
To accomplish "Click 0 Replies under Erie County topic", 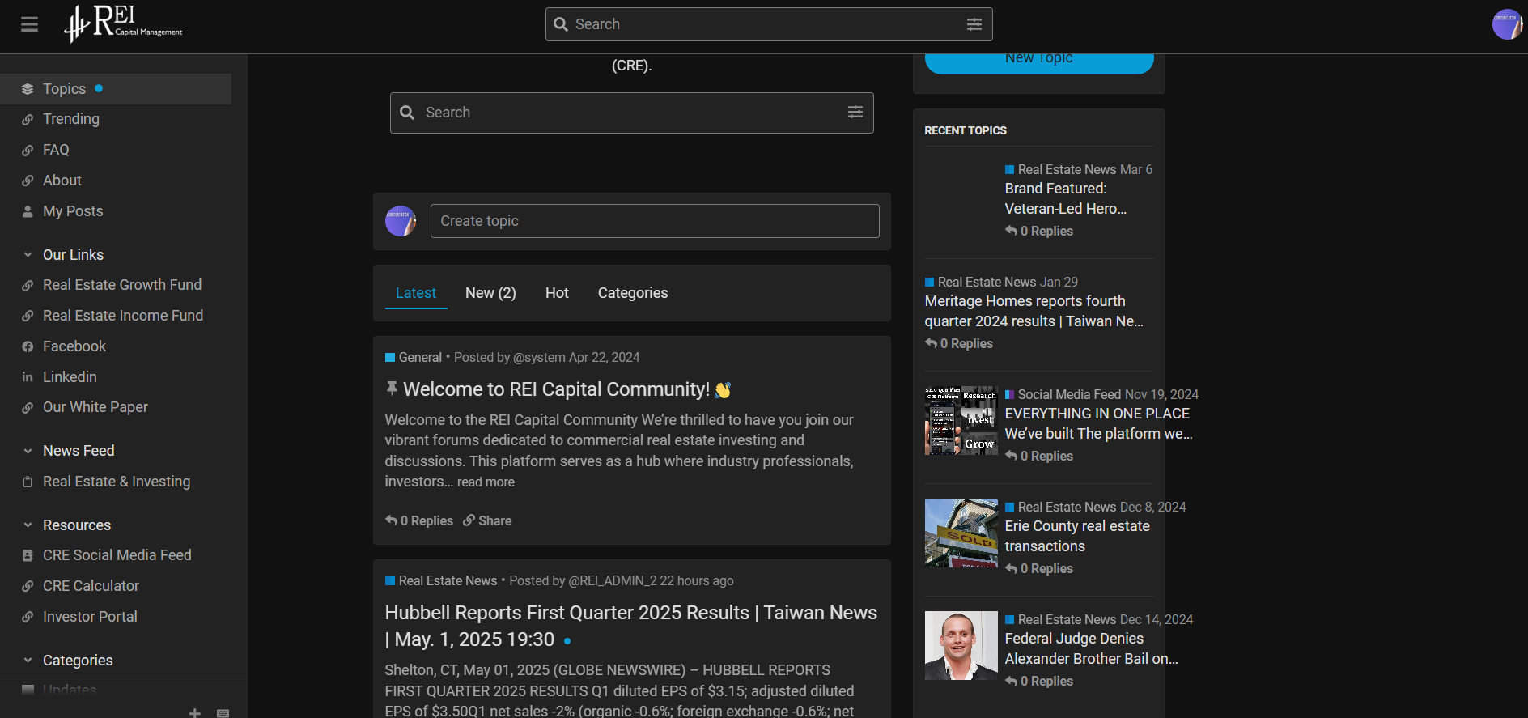I will [x=1039, y=568].
